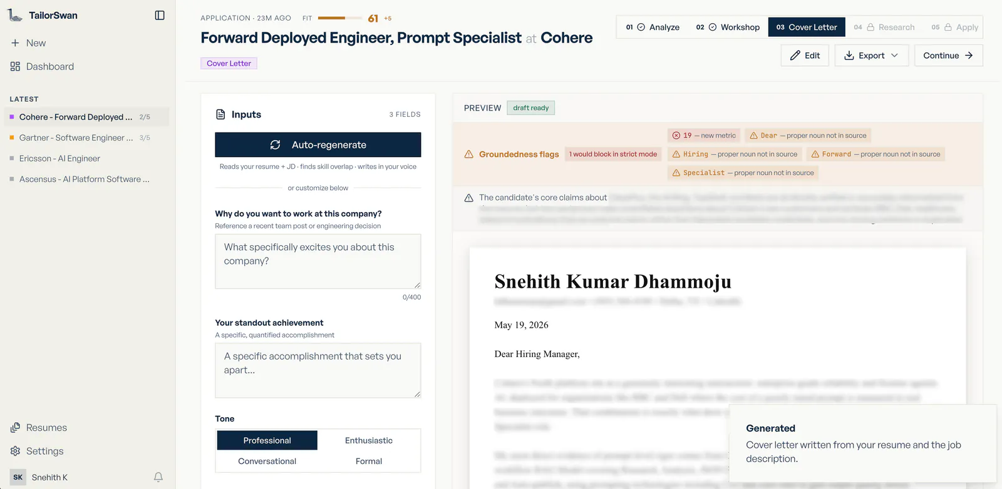Open Gartner - Software Engineer application

coord(86,138)
